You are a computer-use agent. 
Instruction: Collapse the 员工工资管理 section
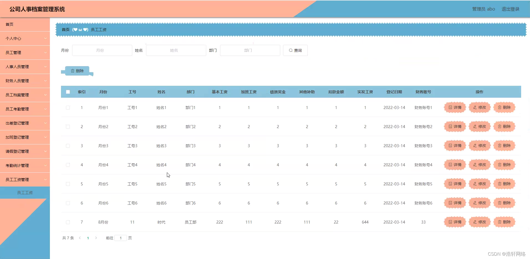pyautogui.click(x=25, y=179)
